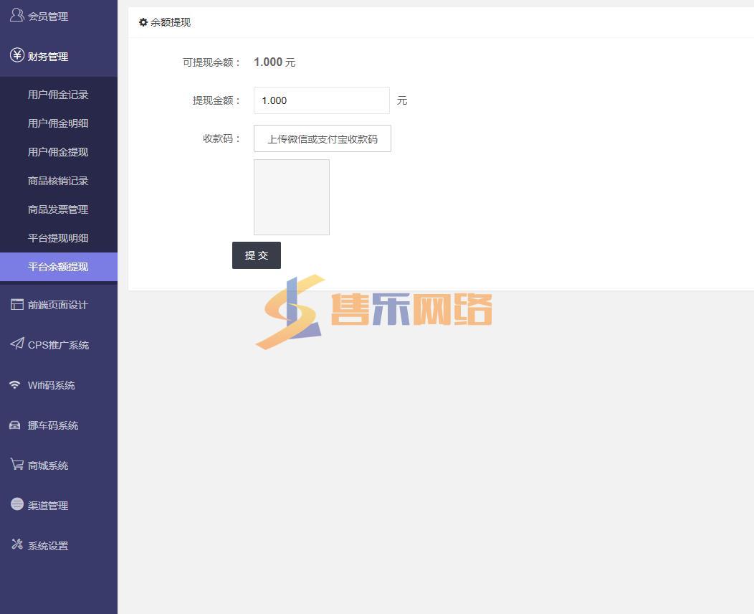The width and height of the screenshot is (754, 614).
Task: Click the 1.000 元 available balance value
Action: tap(275, 62)
